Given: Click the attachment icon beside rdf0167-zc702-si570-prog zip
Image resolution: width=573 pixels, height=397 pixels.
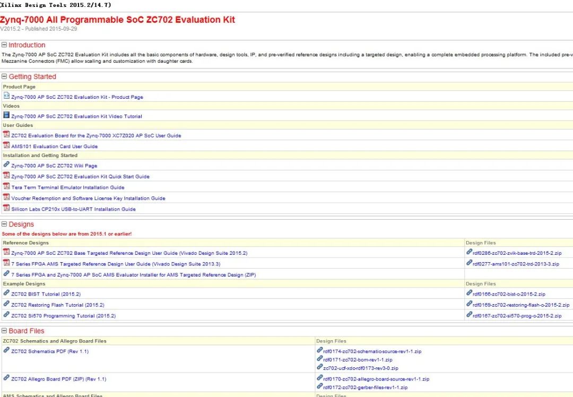Looking at the screenshot, I should click(469, 315).
